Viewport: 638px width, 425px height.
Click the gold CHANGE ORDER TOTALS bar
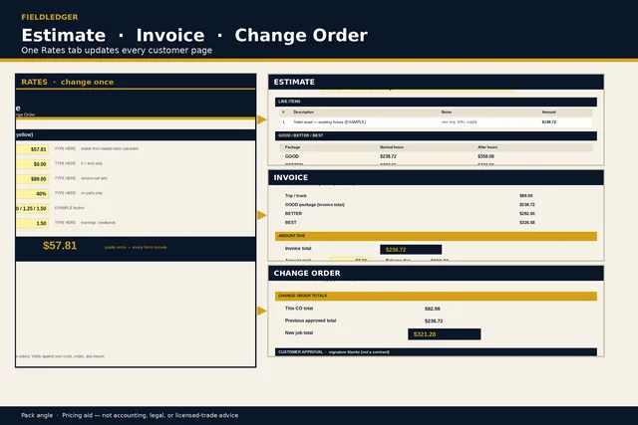[x=436, y=296]
